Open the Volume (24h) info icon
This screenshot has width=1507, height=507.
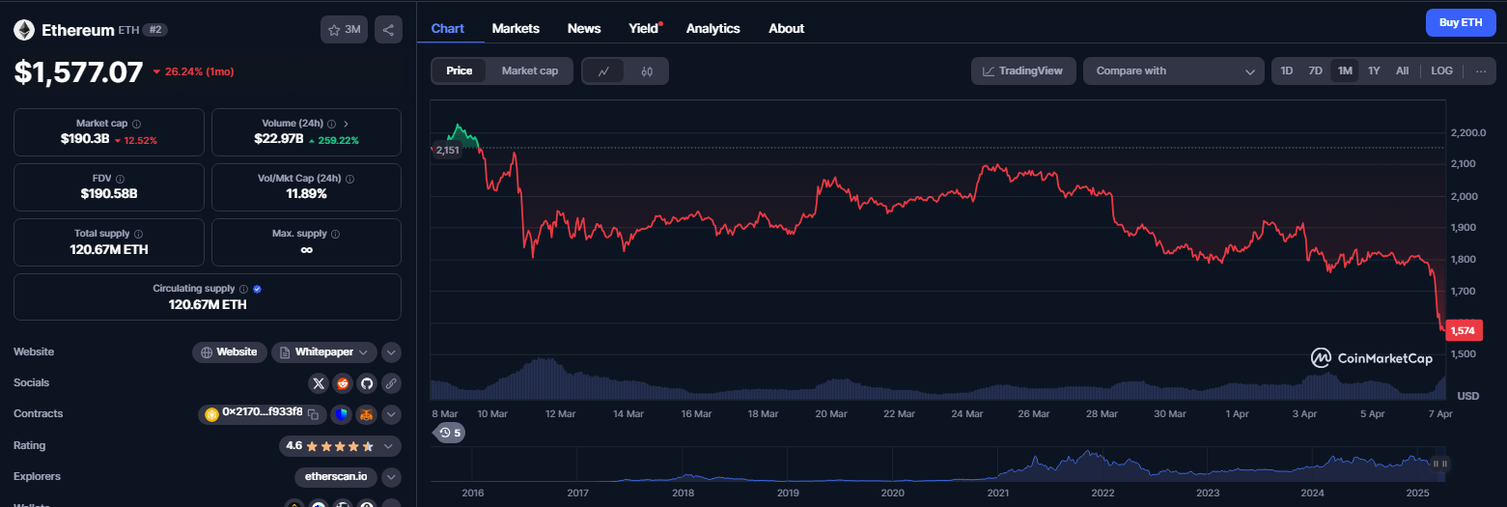pos(331,124)
